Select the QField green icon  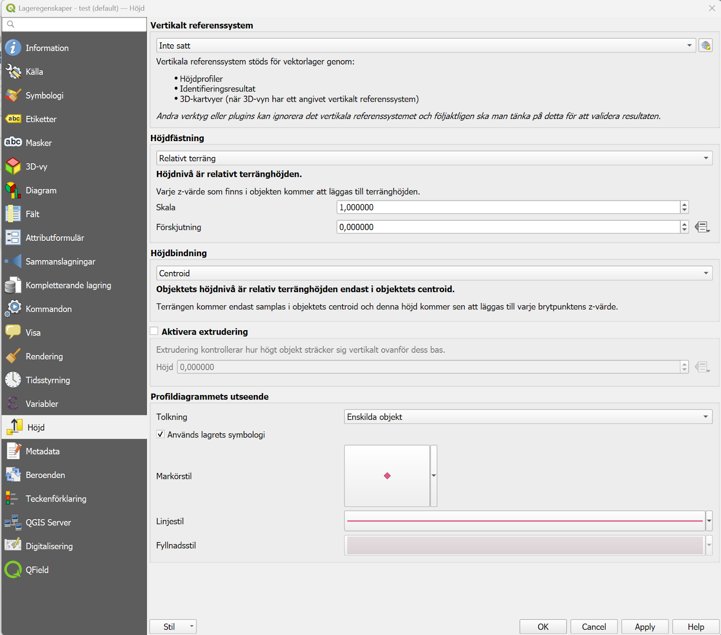pos(13,570)
